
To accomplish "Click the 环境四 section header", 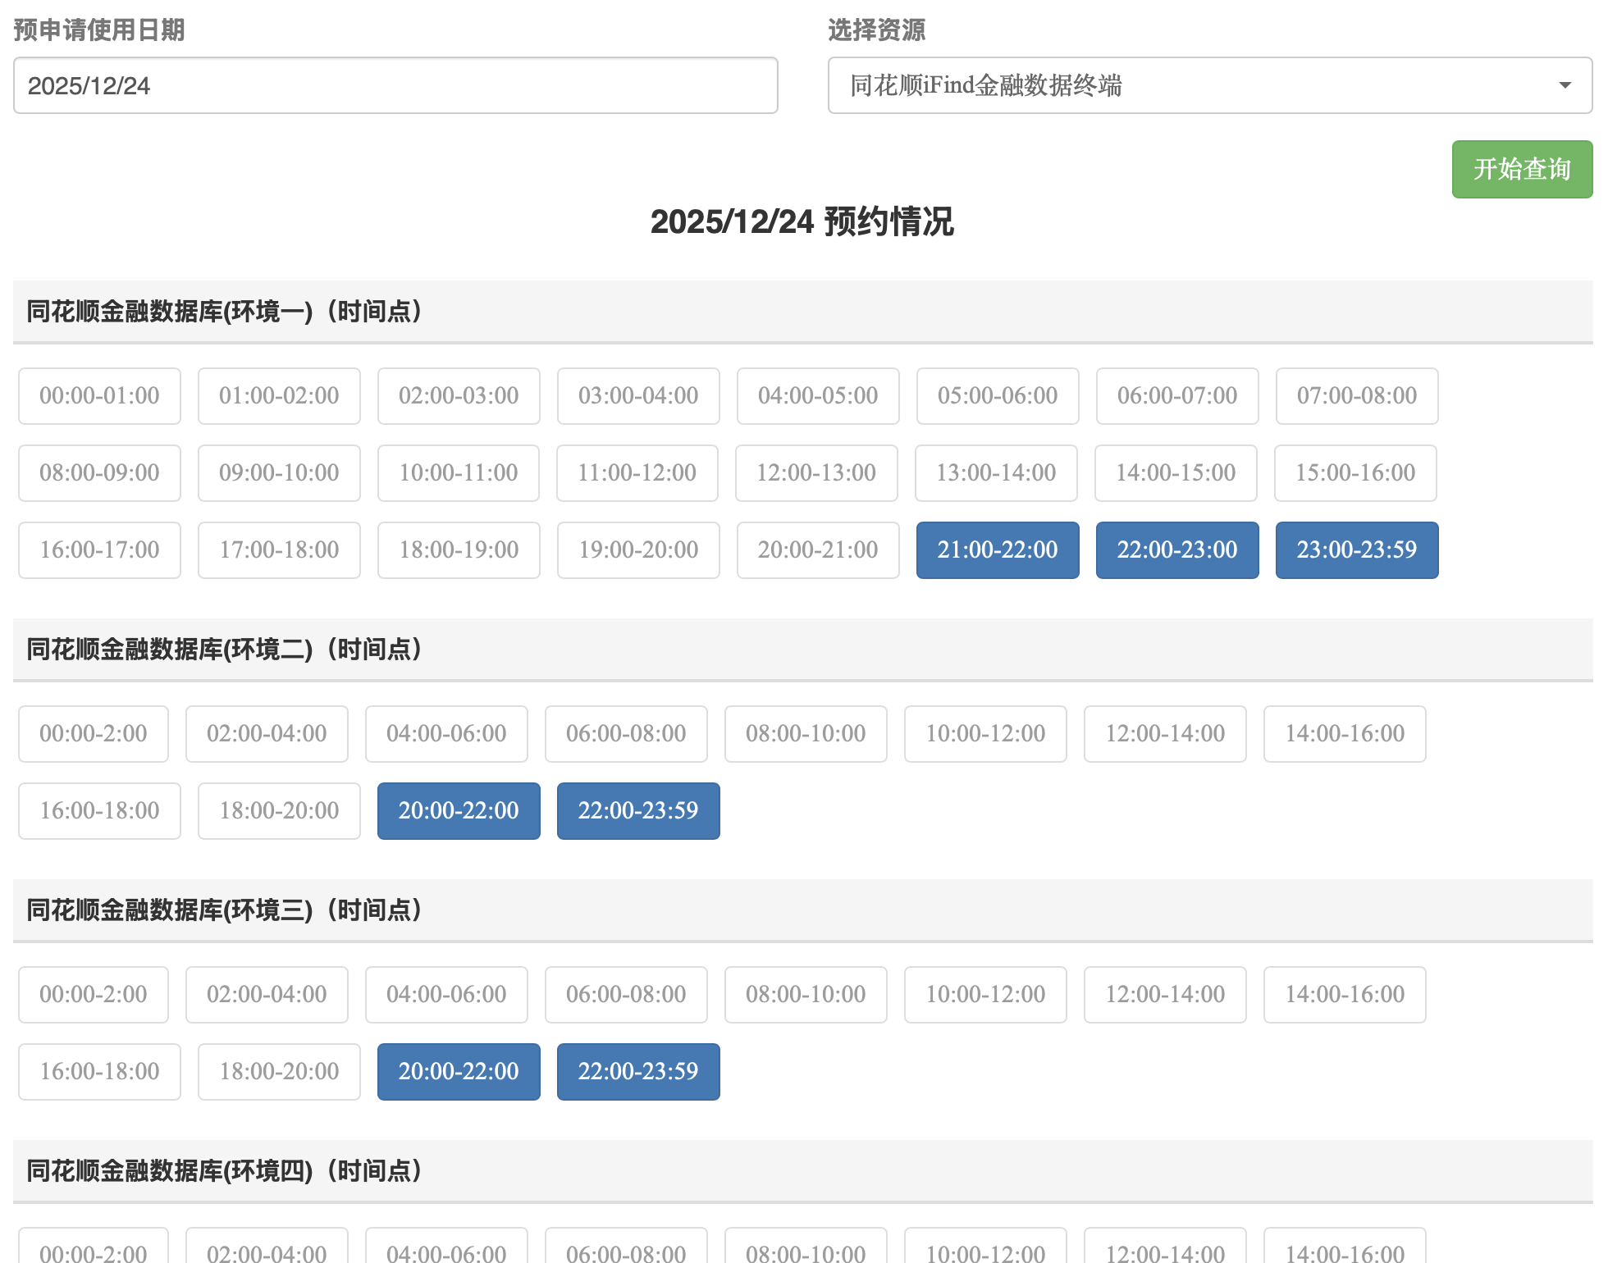I will click(x=223, y=1171).
